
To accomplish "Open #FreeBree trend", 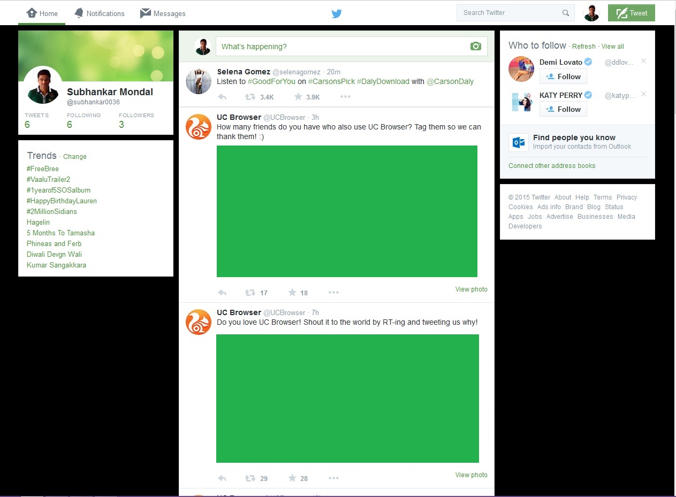I will point(43,169).
